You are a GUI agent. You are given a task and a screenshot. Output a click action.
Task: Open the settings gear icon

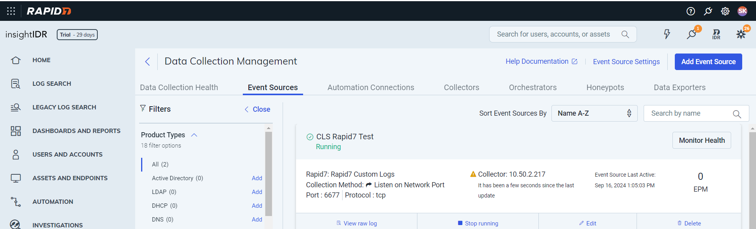[725, 11]
